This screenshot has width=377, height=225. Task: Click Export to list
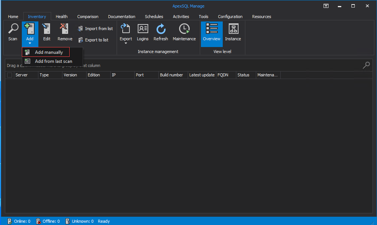pos(93,40)
